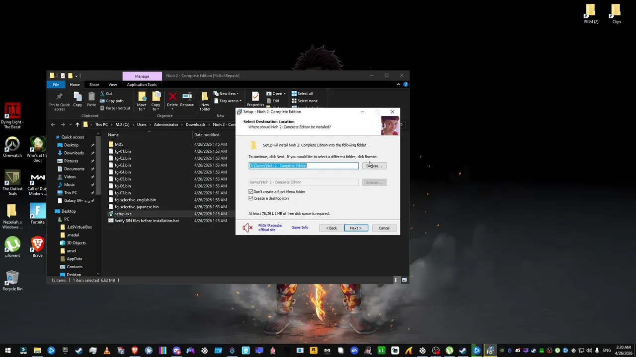Viewport: 636px width, 357px height.
Task: Click the Paste icon in the ribbon
Action: coord(91,96)
